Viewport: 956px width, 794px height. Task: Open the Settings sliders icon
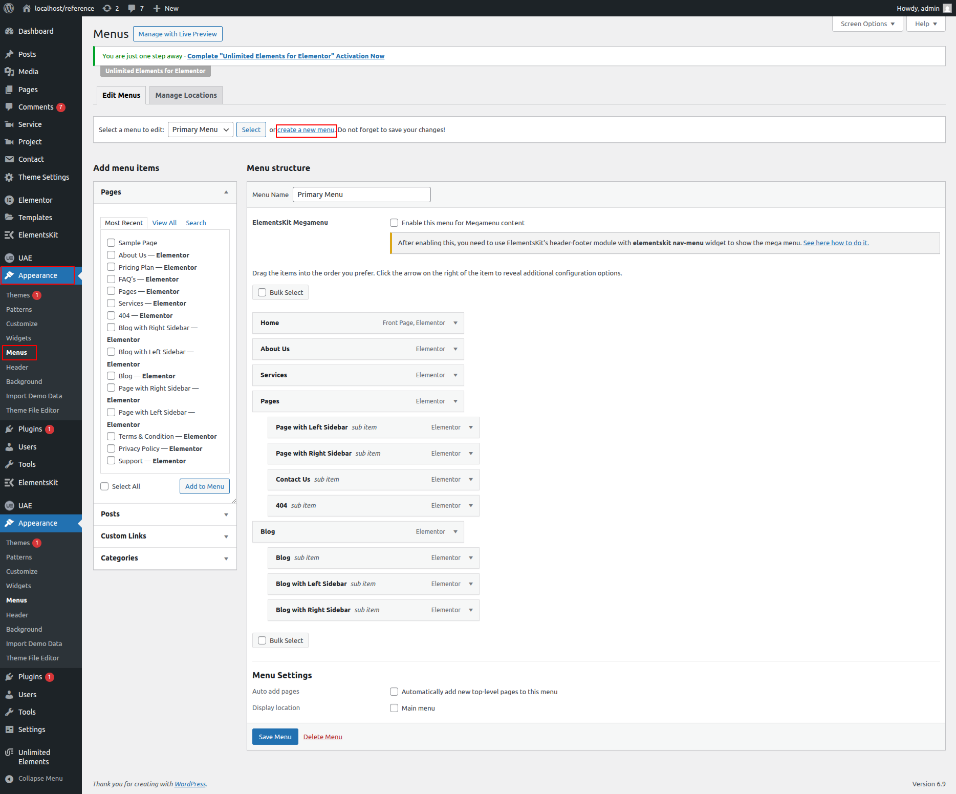pos(9,729)
